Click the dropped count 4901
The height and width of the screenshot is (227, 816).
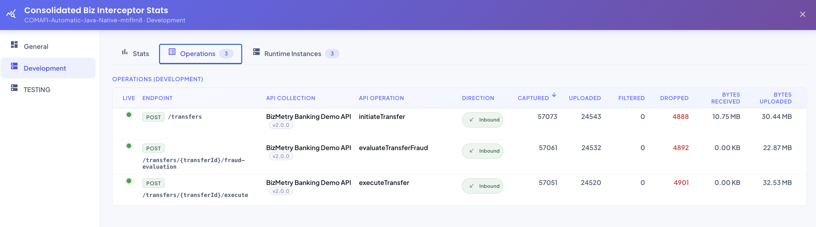tap(681, 183)
